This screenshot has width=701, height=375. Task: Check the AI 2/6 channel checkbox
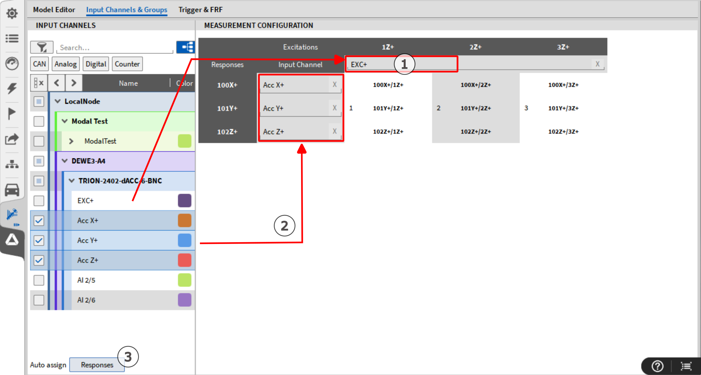coord(39,300)
